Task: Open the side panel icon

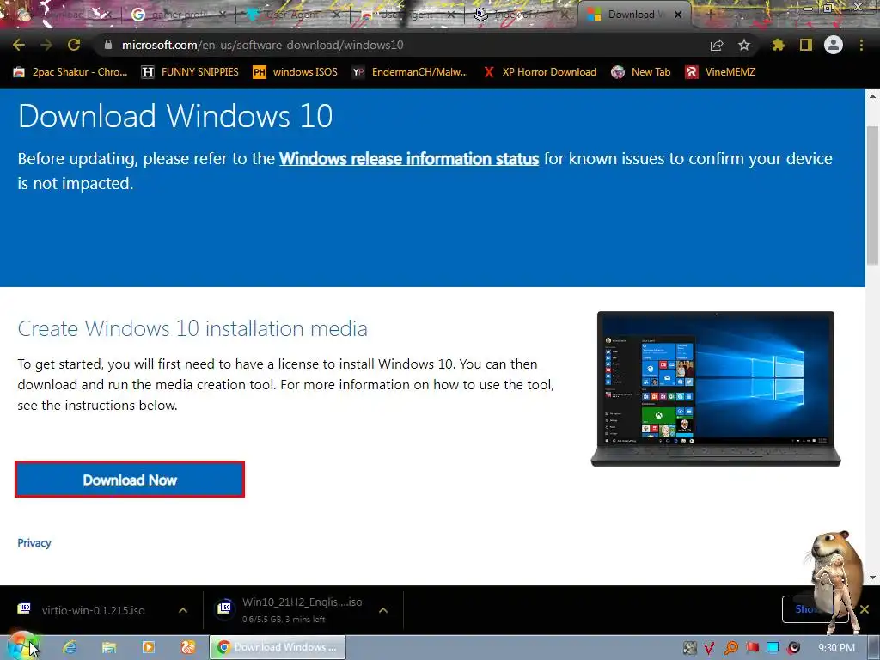Action: click(806, 45)
